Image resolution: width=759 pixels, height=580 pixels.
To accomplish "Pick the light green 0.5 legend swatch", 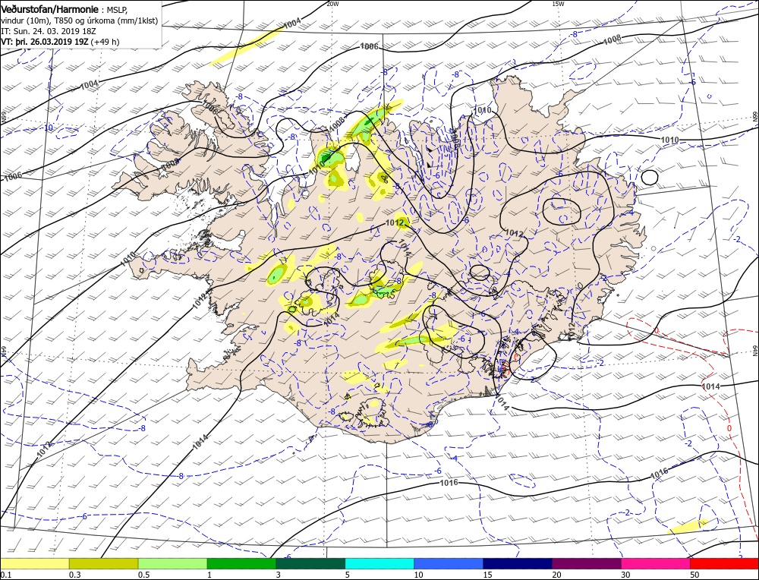I will [172, 563].
